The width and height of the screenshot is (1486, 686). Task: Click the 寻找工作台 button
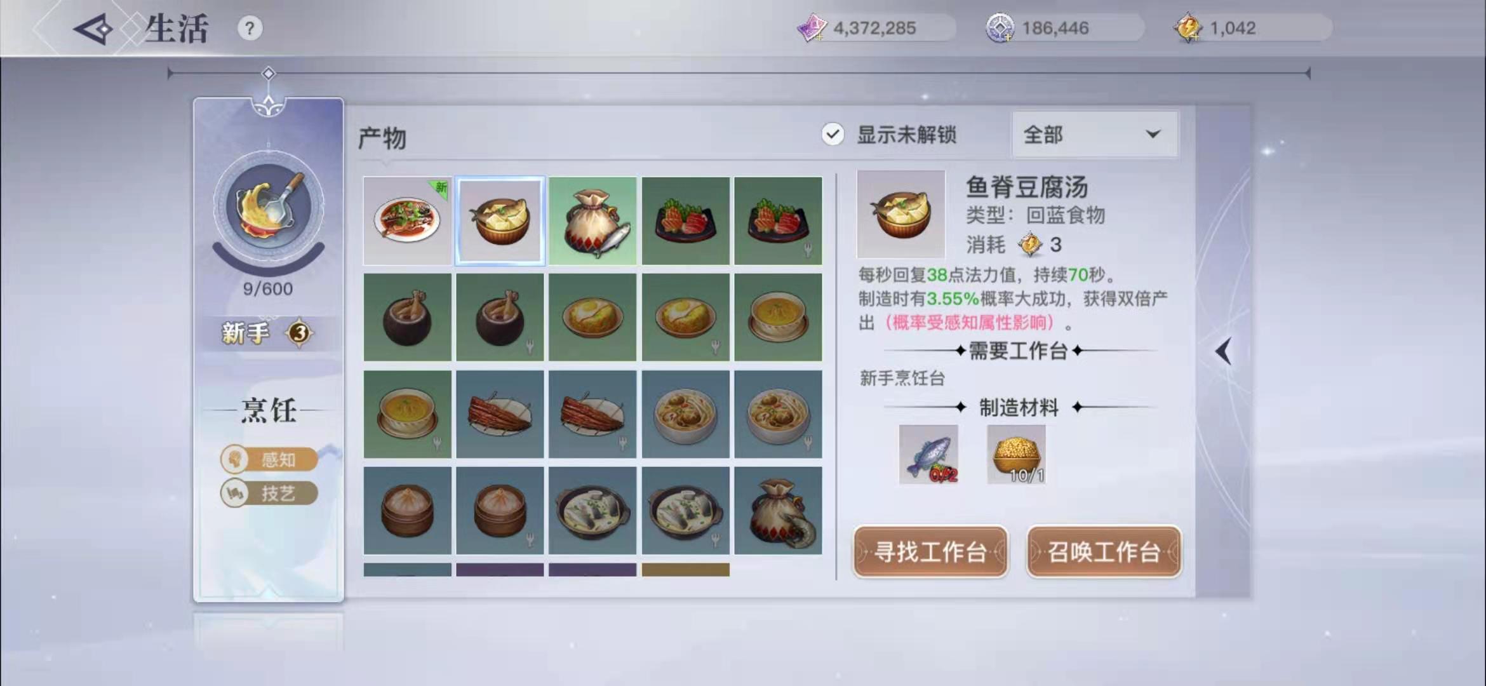pyautogui.click(x=930, y=552)
